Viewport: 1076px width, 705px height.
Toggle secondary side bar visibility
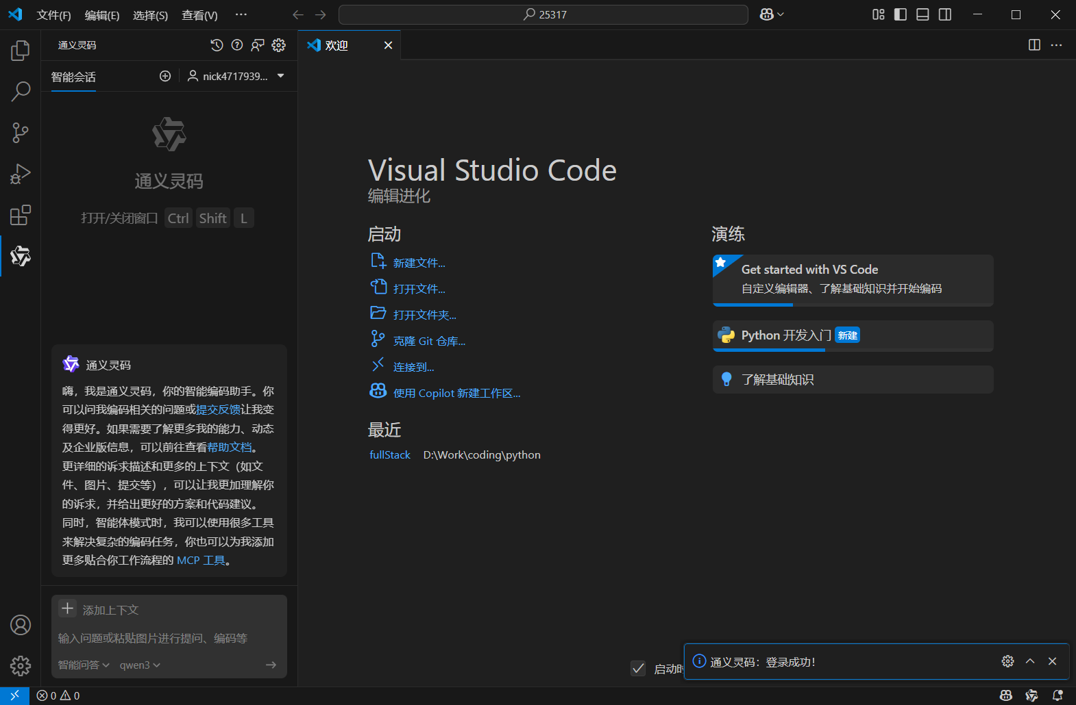pos(945,14)
